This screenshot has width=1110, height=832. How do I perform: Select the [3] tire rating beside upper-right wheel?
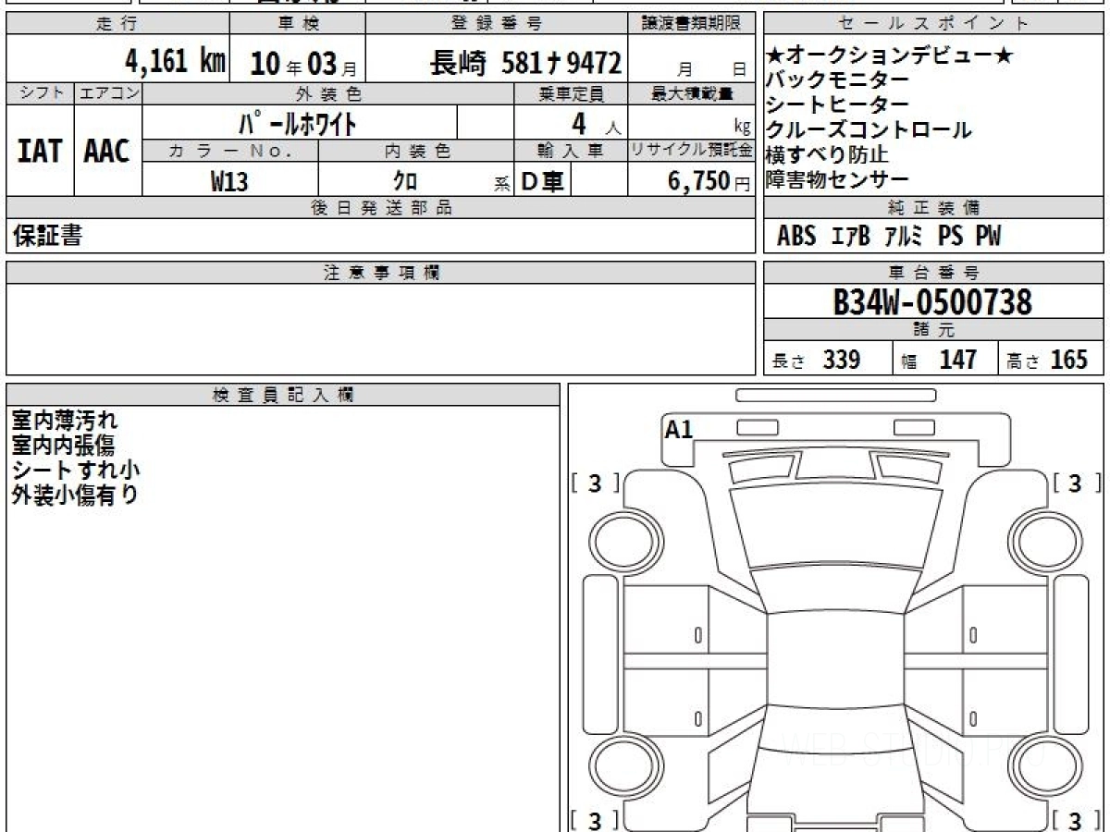pyautogui.click(x=1076, y=483)
